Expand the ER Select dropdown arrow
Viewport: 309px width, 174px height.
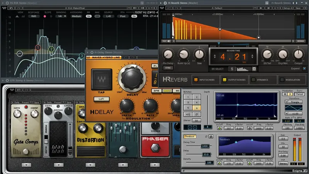click(x=254, y=69)
